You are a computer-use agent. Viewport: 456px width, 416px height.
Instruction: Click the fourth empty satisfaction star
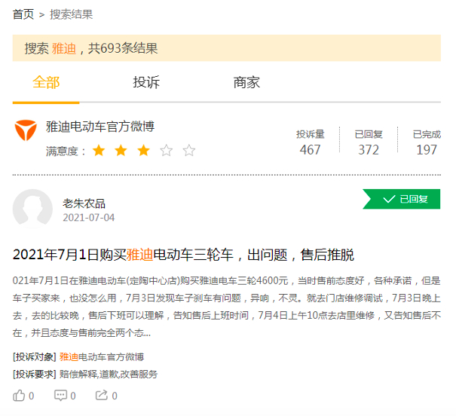pyautogui.click(x=167, y=151)
